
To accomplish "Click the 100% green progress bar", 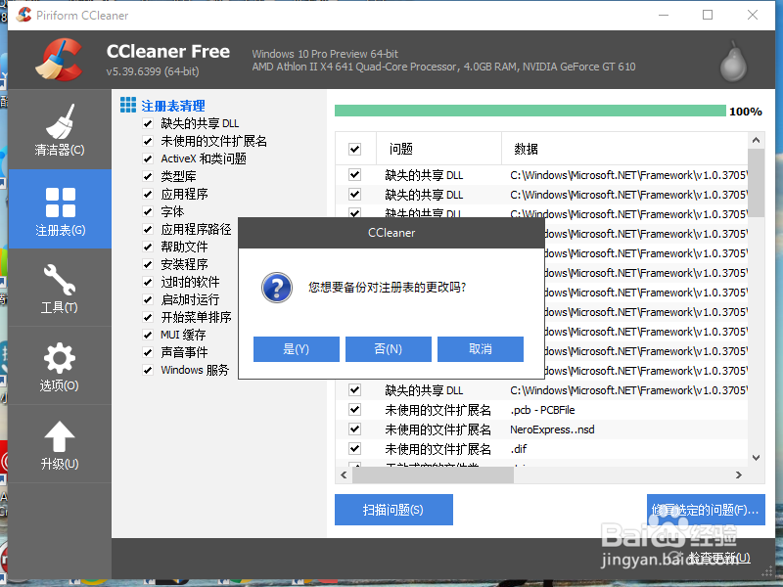I will [x=530, y=111].
